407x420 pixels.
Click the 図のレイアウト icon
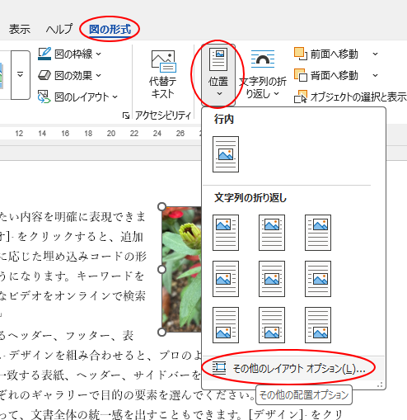[44, 97]
